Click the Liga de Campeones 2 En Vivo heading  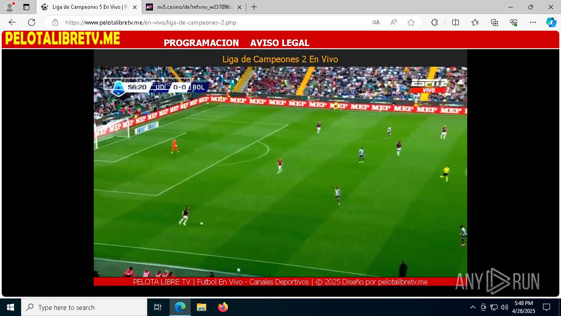coord(280,59)
